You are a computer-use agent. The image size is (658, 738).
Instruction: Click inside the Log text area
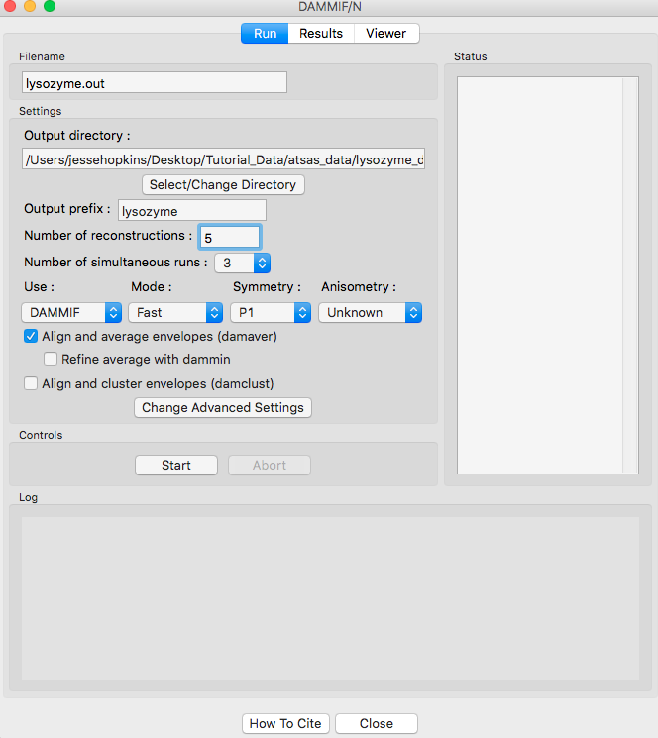[330, 598]
